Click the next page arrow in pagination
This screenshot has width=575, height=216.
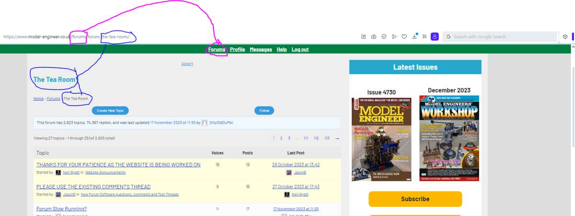tap(337, 138)
